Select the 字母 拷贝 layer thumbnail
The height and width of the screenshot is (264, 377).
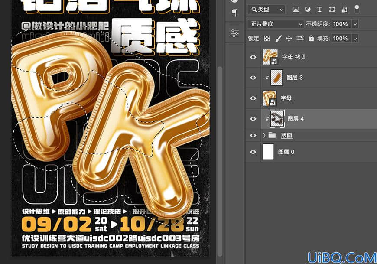pos(270,57)
